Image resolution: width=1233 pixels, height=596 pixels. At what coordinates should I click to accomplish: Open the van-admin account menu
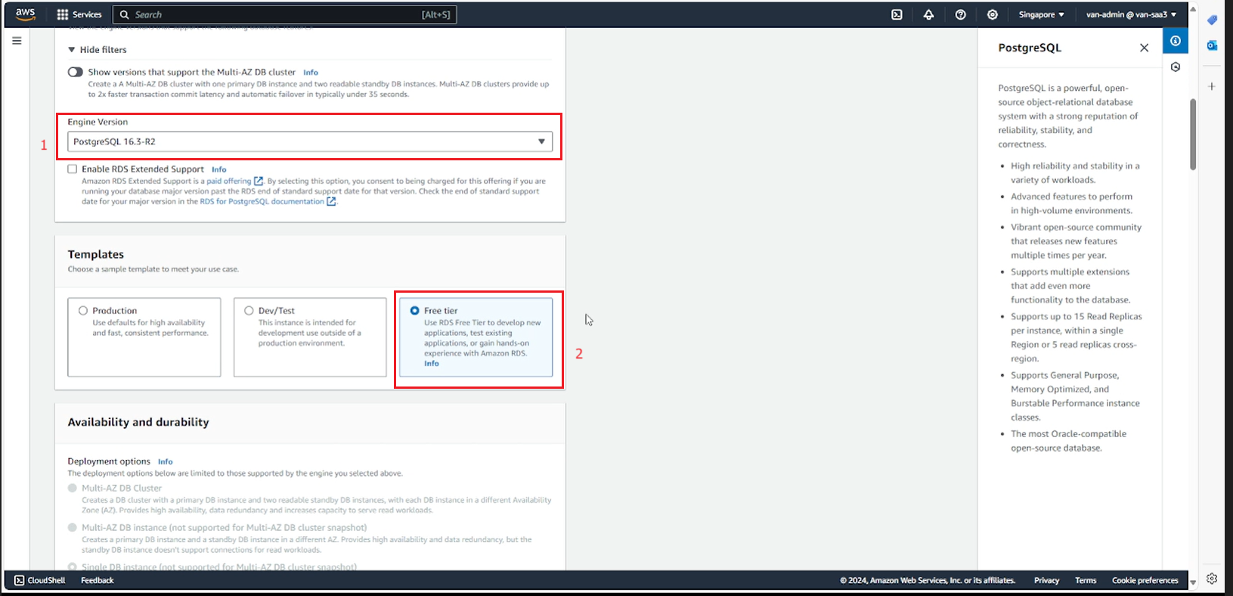(1131, 14)
